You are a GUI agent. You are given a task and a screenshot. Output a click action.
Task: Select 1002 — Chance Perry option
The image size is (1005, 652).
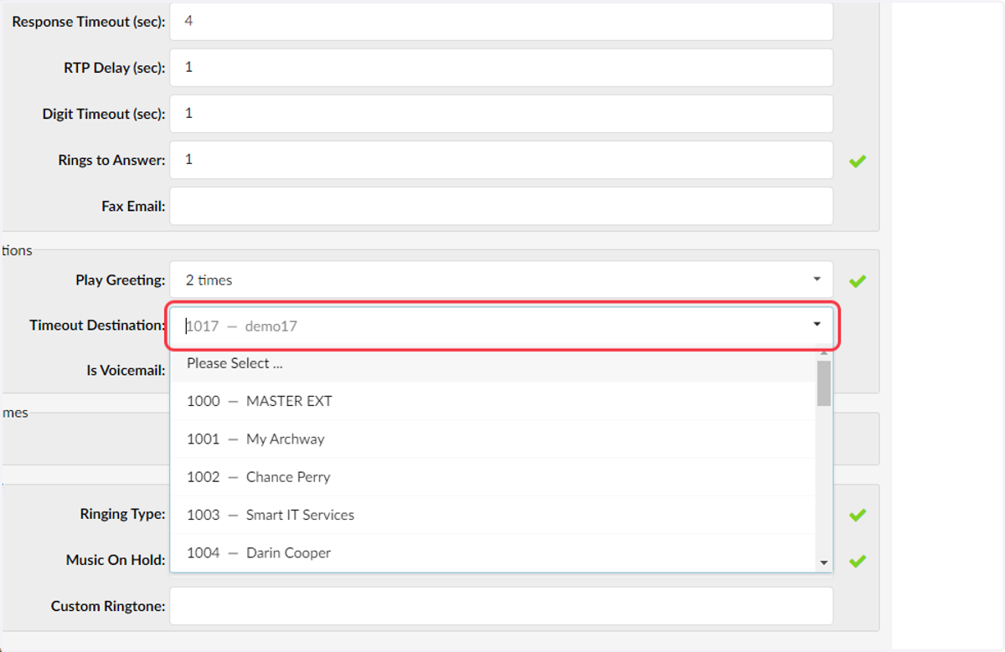point(492,477)
